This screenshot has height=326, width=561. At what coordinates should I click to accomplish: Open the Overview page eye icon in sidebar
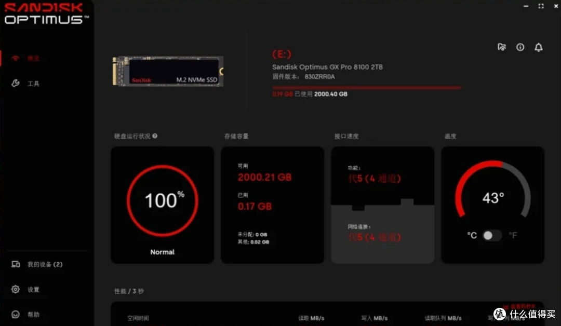click(x=16, y=58)
